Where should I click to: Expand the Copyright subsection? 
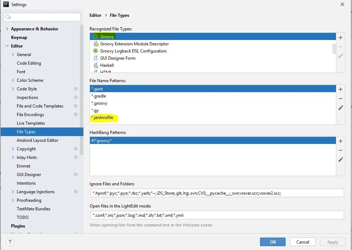pyautogui.click(x=13, y=149)
